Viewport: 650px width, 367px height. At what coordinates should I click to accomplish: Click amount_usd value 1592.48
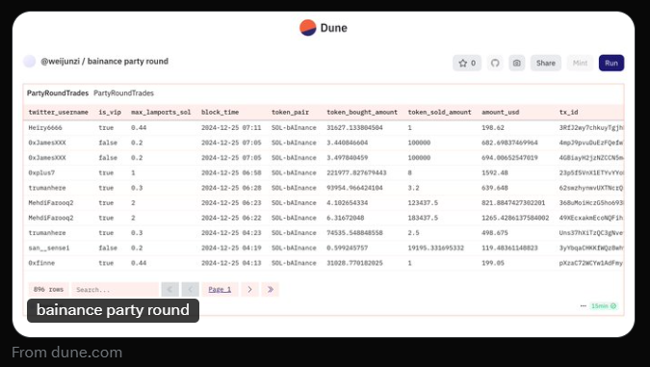tap(495, 173)
